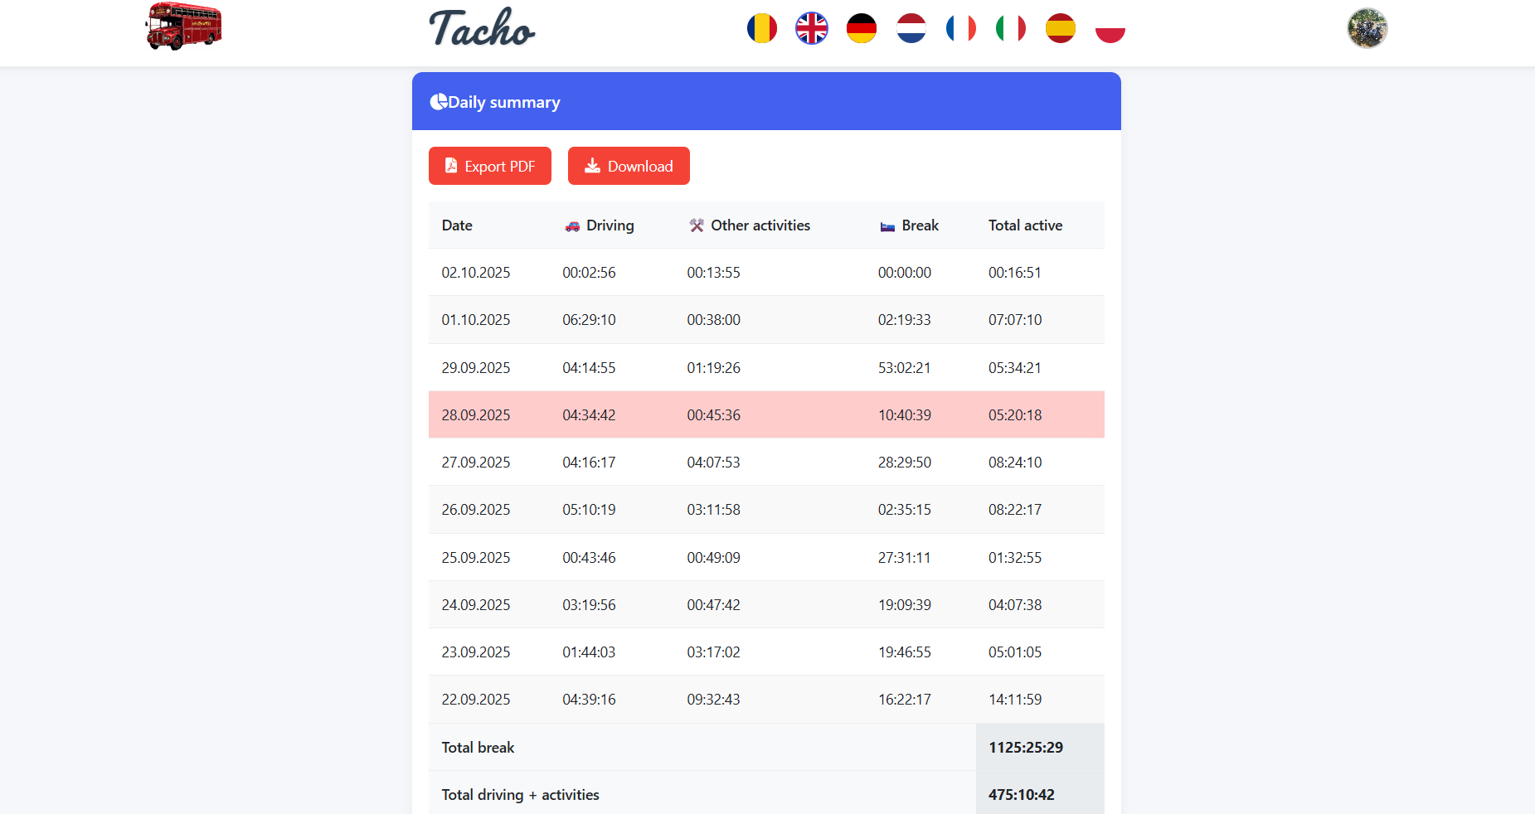Select the Netherlands flag
The width and height of the screenshot is (1535, 814).
pos(911,28)
